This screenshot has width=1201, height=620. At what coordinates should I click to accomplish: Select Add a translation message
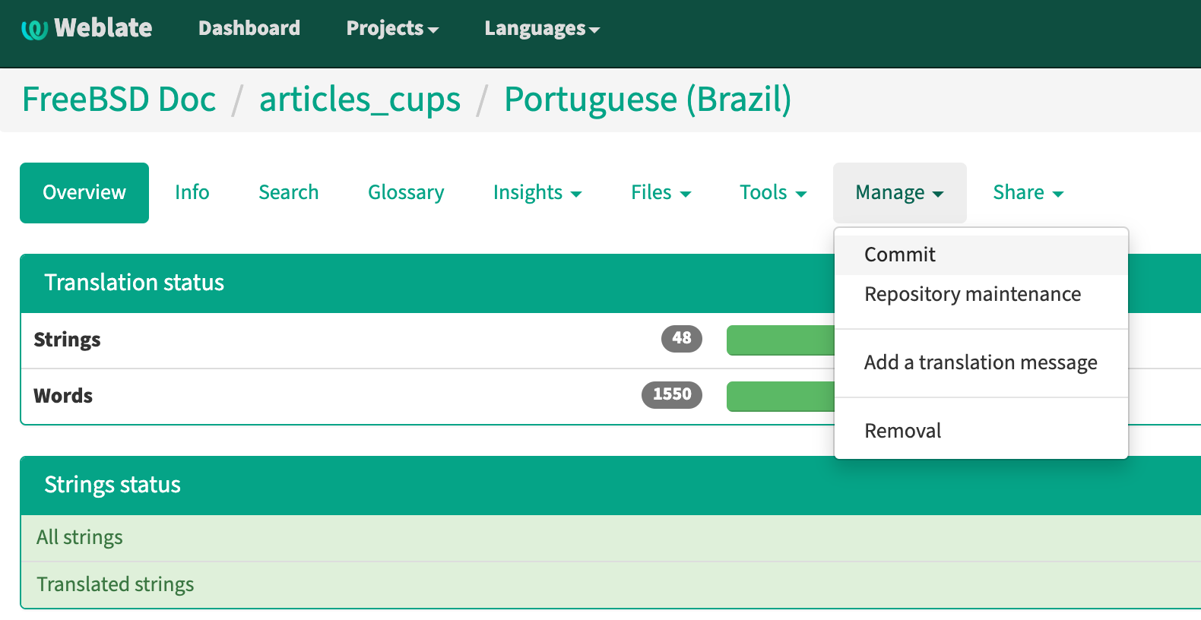tap(981, 363)
